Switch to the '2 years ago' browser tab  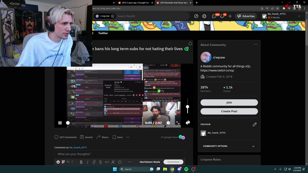tap(135, 3)
